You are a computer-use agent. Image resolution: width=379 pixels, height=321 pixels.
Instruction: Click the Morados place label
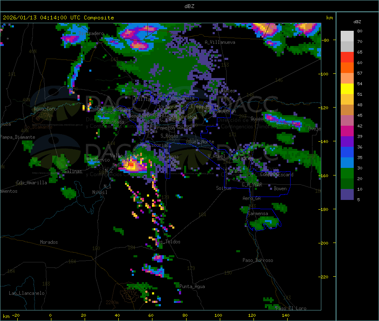click(x=49, y=242)
